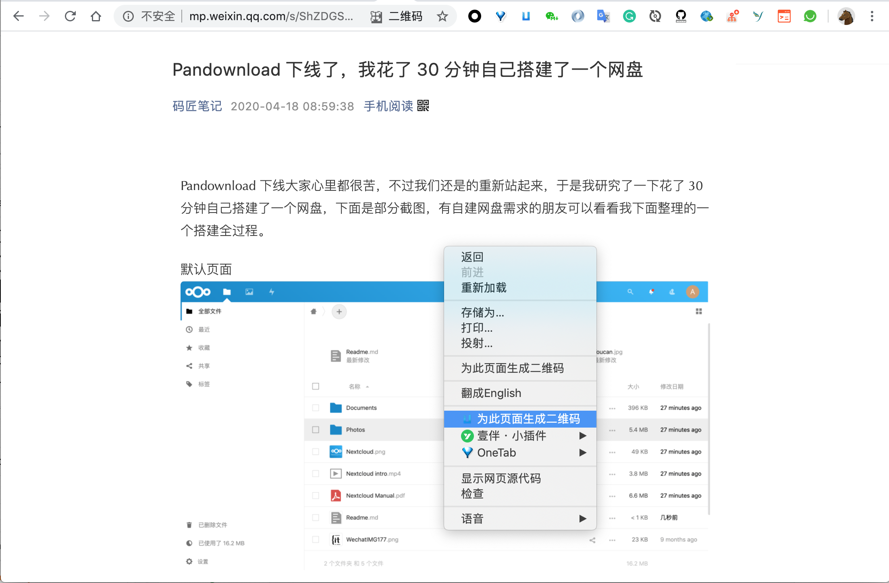Click the plus new-file button
Viewport: 889px width, 583px height.
pos(339,312)
